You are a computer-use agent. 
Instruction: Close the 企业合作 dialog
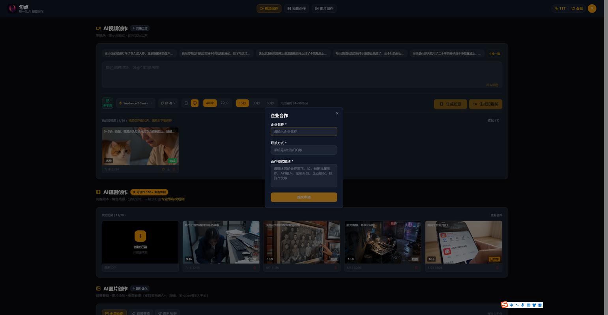(337, 113)
